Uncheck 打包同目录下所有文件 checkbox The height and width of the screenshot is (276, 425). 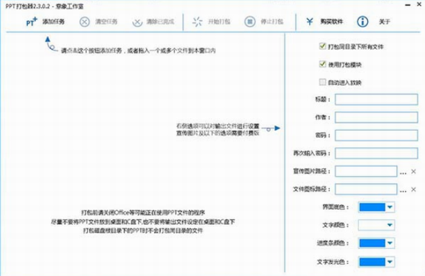[322, 46]
